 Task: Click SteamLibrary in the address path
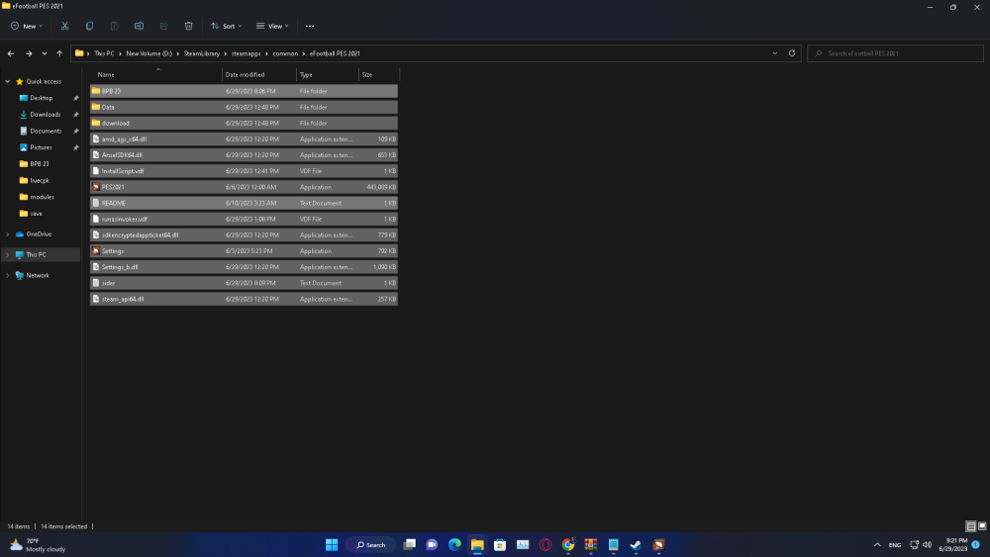pyautogui.click(x=202, y=53)
